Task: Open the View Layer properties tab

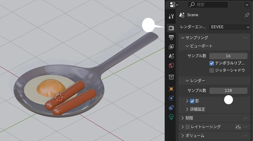Action: (171, 47)
